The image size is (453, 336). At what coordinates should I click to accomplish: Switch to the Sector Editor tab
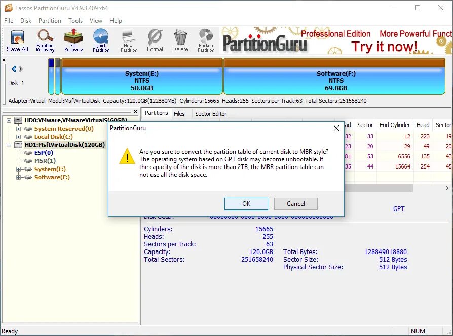(x=211, y=114)
